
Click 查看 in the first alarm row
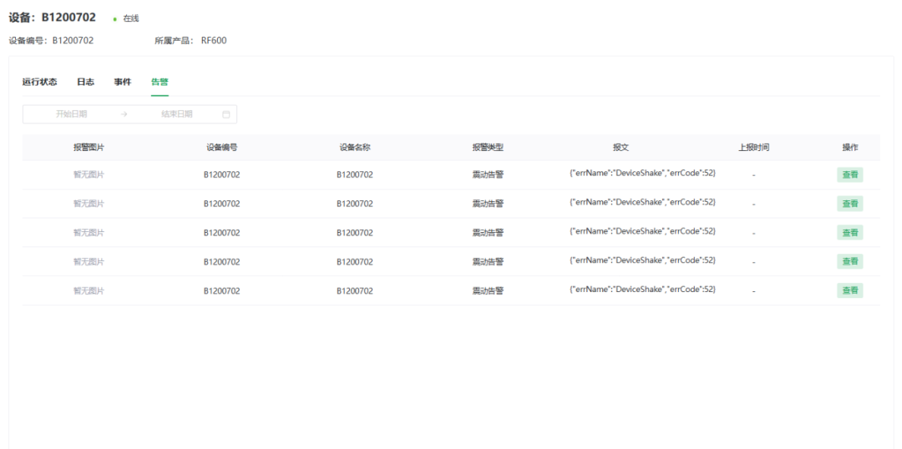click(x=850, y=174)
